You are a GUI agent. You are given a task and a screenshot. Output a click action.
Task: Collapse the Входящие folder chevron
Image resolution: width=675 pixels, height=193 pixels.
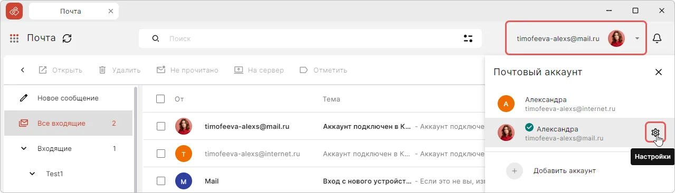(23, 149)
